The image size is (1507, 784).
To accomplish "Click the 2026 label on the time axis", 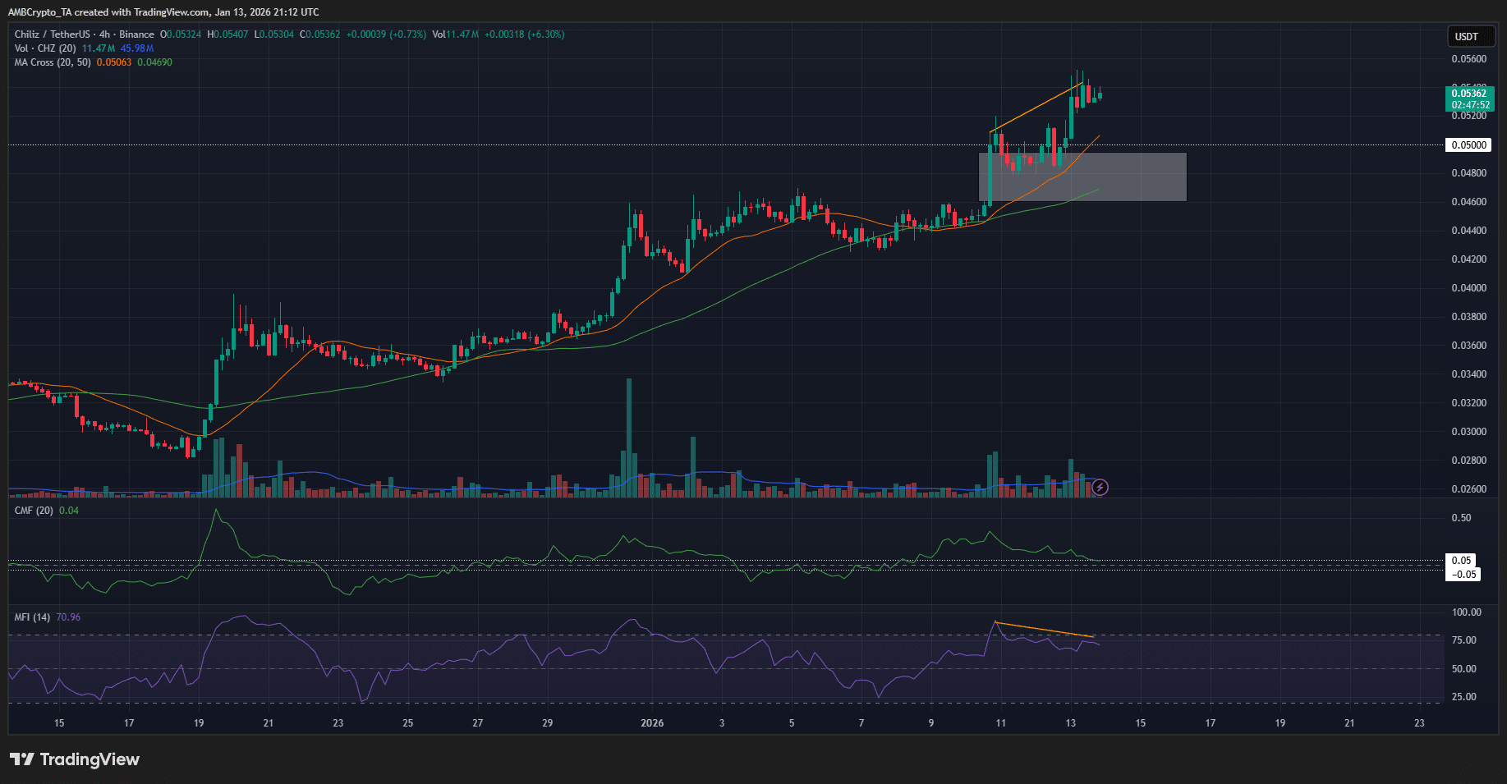I will tap(652, 723).
